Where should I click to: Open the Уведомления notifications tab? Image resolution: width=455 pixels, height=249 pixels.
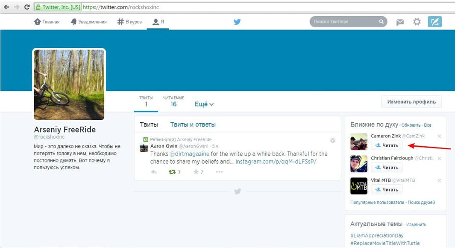click(89, 22)
